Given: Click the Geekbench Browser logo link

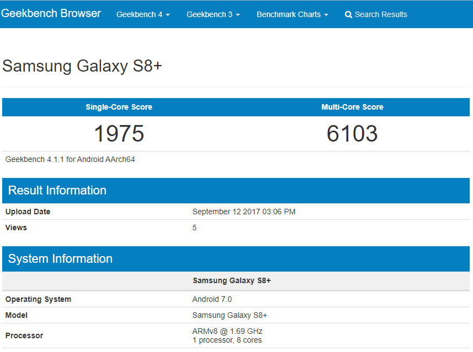Looking at the screenshot, I should 51,14.
